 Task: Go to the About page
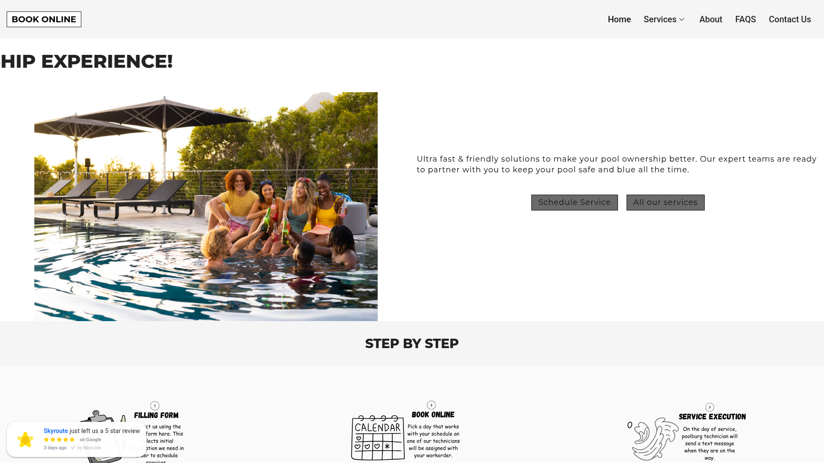[x=711, y=19]
